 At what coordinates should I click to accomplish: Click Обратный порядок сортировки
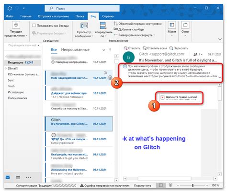click(137, 24)
